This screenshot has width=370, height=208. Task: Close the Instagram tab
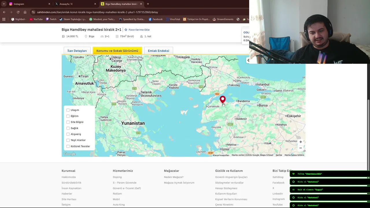[49, 4]
